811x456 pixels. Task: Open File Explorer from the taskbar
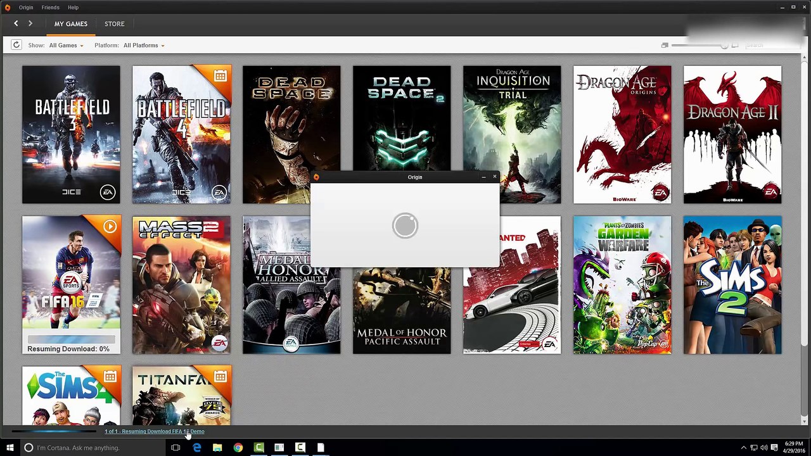click(217, 448)
